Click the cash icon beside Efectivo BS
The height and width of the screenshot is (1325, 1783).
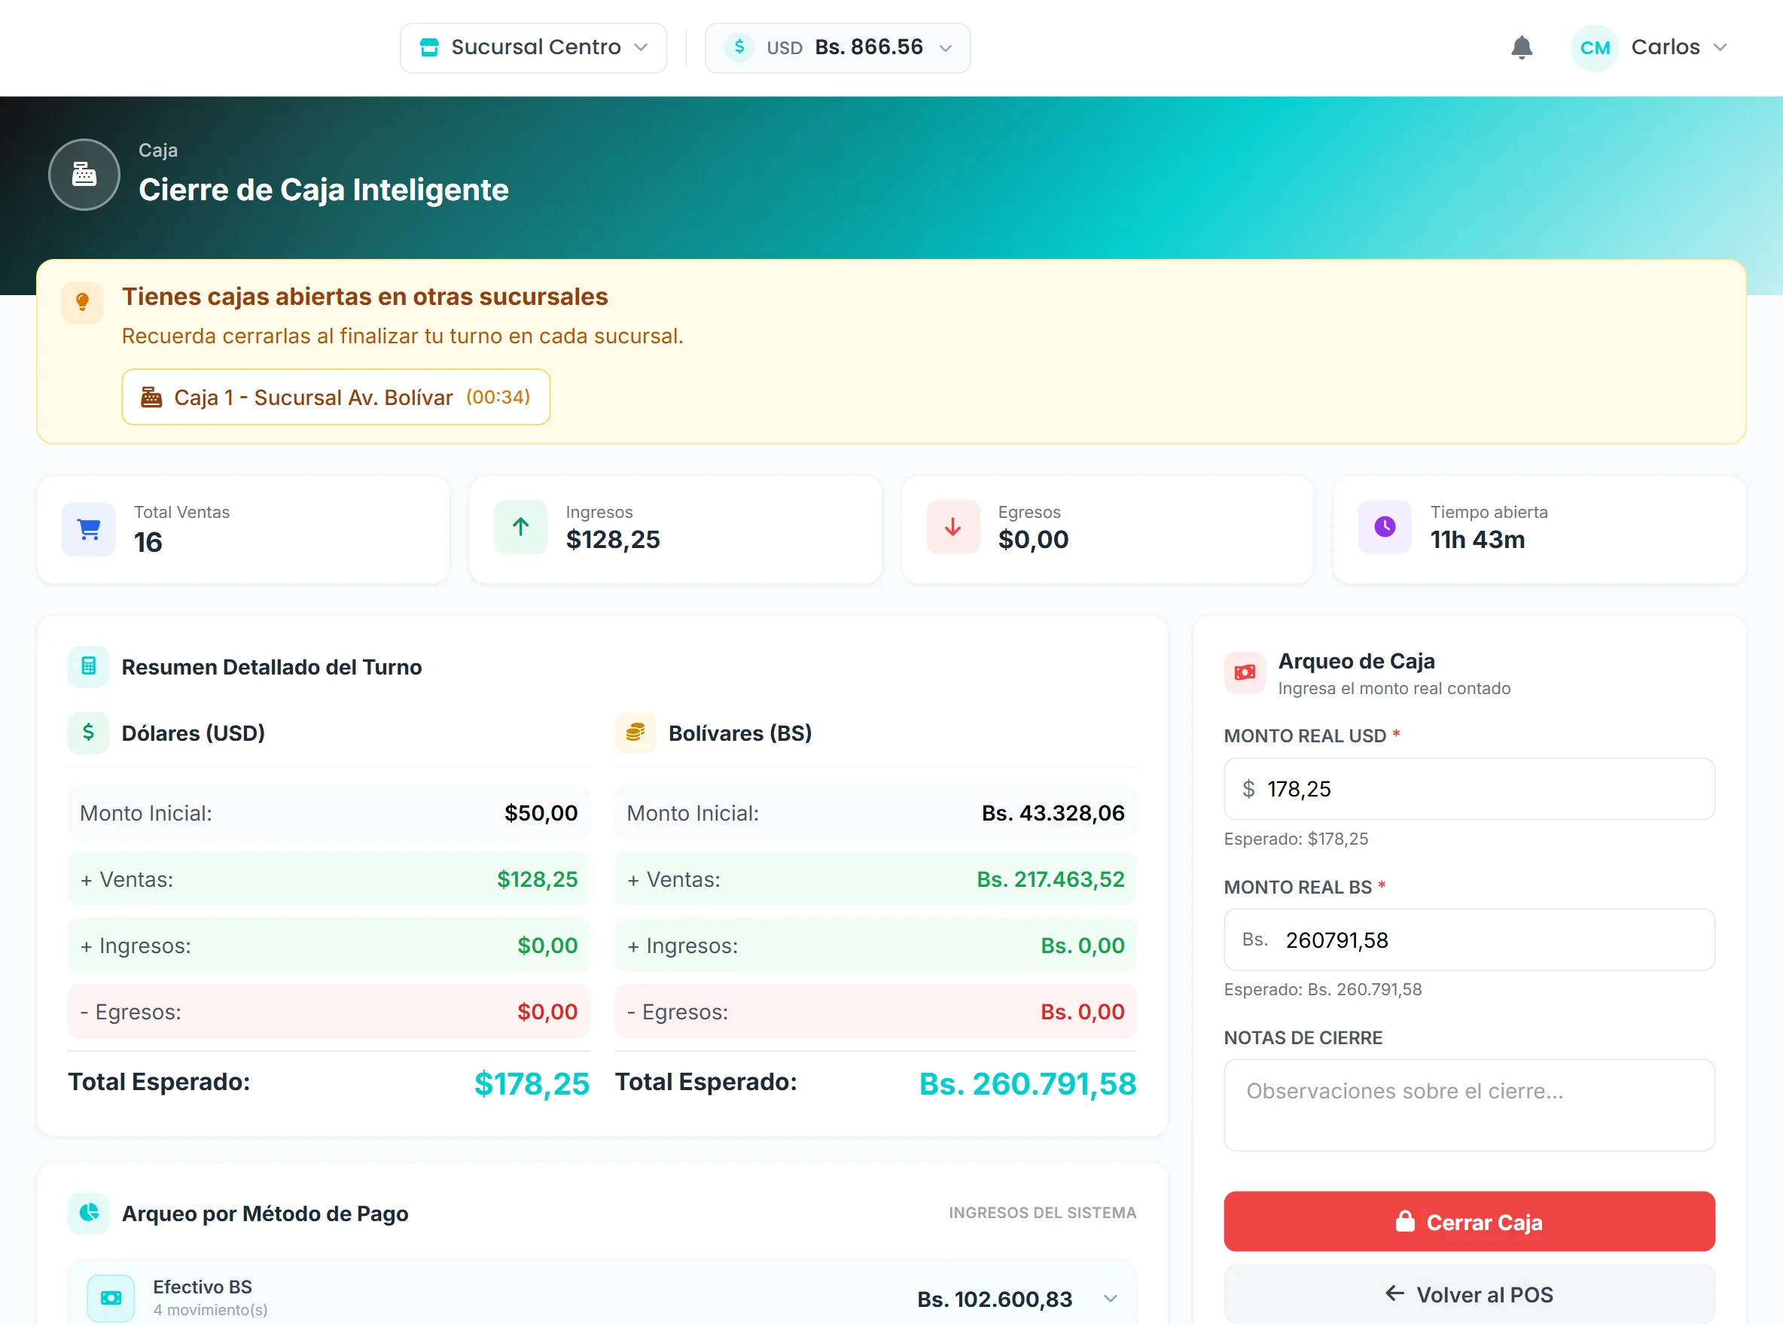[x=111, y=1297]
